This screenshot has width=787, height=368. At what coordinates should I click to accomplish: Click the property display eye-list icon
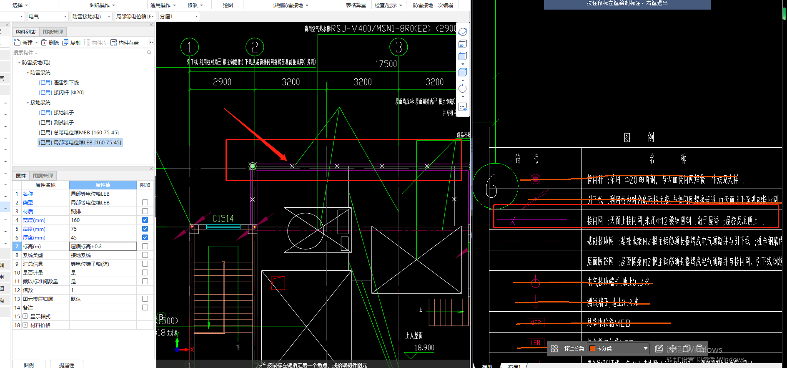pyautogui.click(x=463, y=107)
